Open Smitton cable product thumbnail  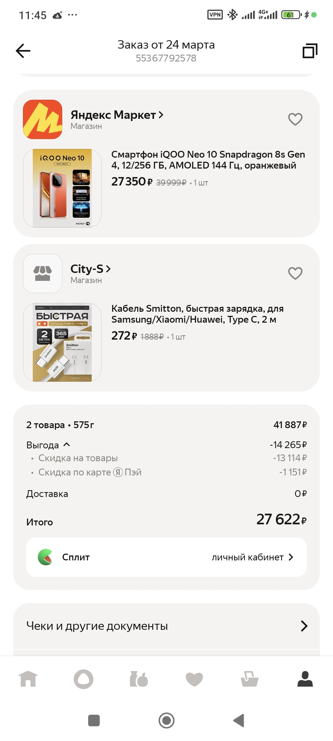(x=62, y=342)
